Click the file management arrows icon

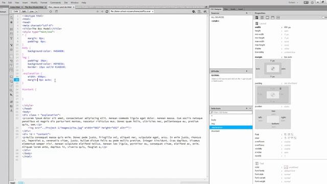point(205,11)
